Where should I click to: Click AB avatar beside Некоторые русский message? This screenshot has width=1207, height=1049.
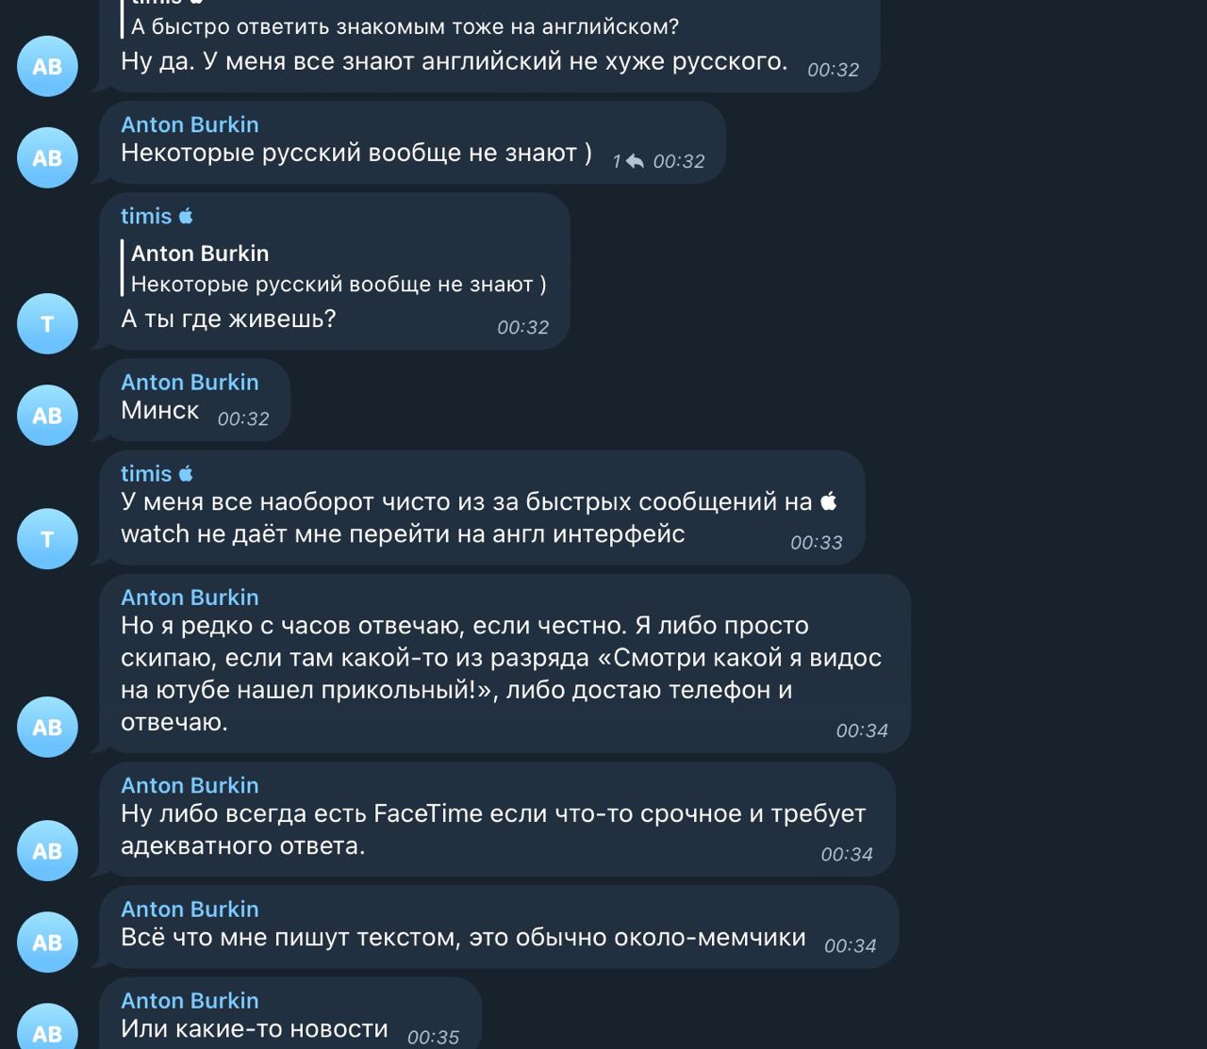[x=47, y=157]
